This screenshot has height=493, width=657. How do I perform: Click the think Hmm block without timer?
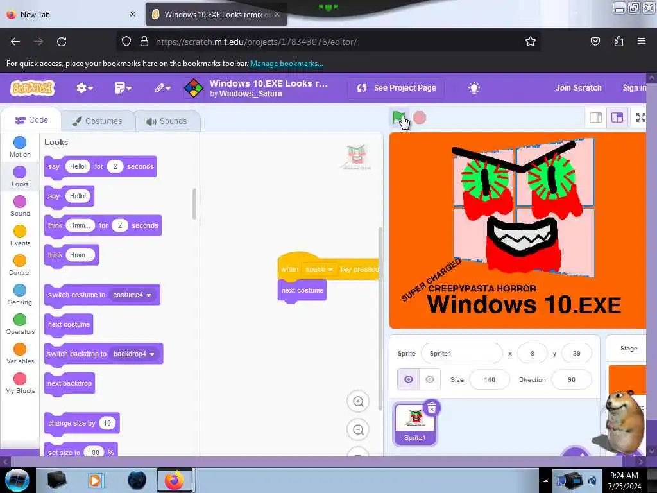(x=72, y=255)
